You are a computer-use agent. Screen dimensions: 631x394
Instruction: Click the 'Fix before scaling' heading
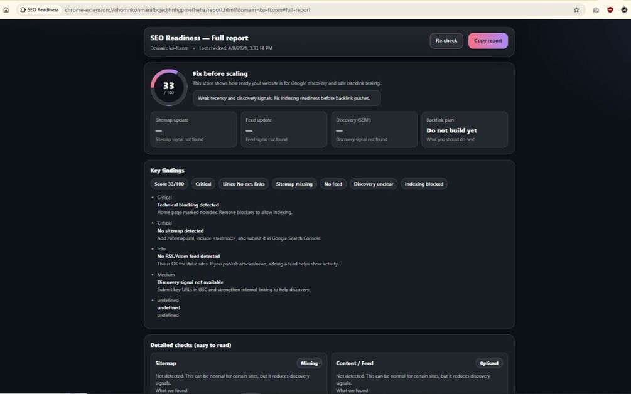click(220, 73)
